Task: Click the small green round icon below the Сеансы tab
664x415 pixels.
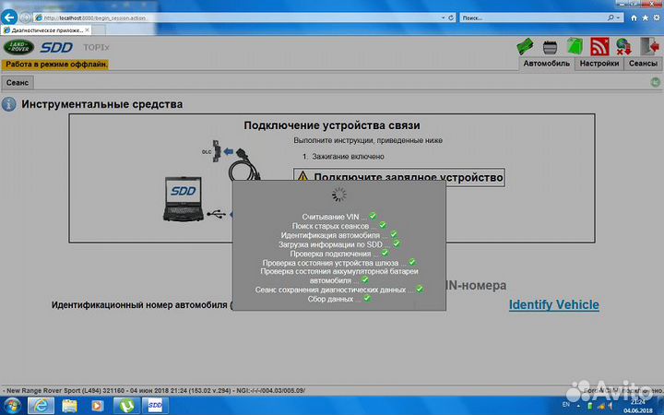Action: pyautogui.click(x=655, y=82)
